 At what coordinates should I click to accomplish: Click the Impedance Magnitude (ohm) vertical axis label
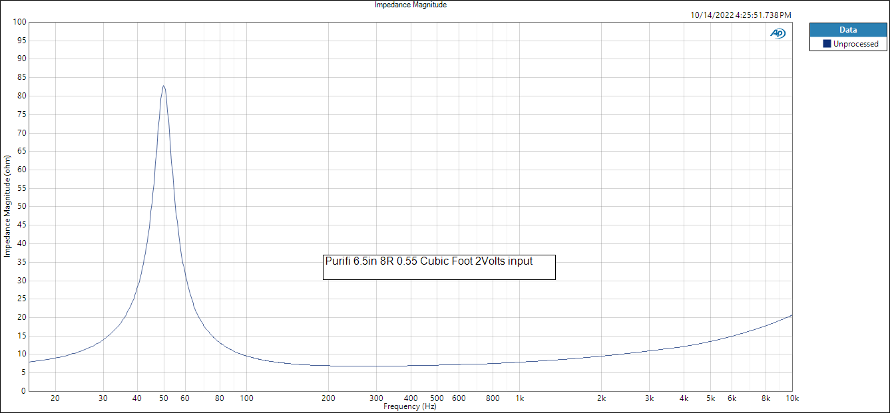click(x=7, y=206)
